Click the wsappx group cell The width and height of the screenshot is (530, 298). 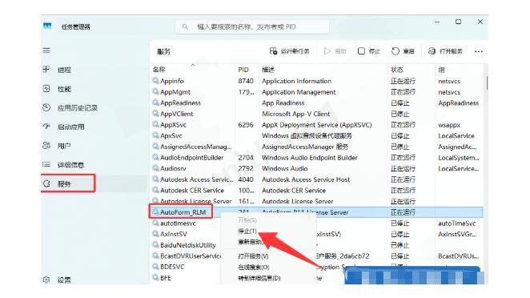point(449,125)
